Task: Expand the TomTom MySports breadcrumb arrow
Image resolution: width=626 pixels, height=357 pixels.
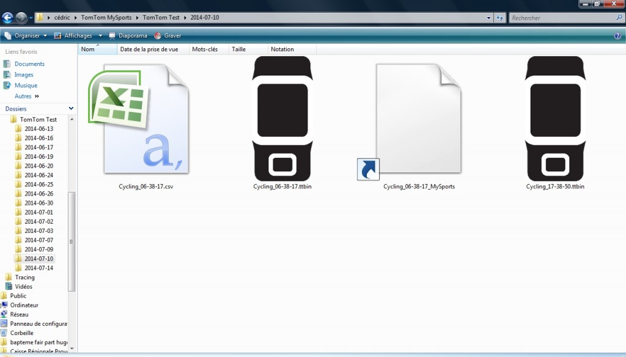Action: (x=137, y=18)
